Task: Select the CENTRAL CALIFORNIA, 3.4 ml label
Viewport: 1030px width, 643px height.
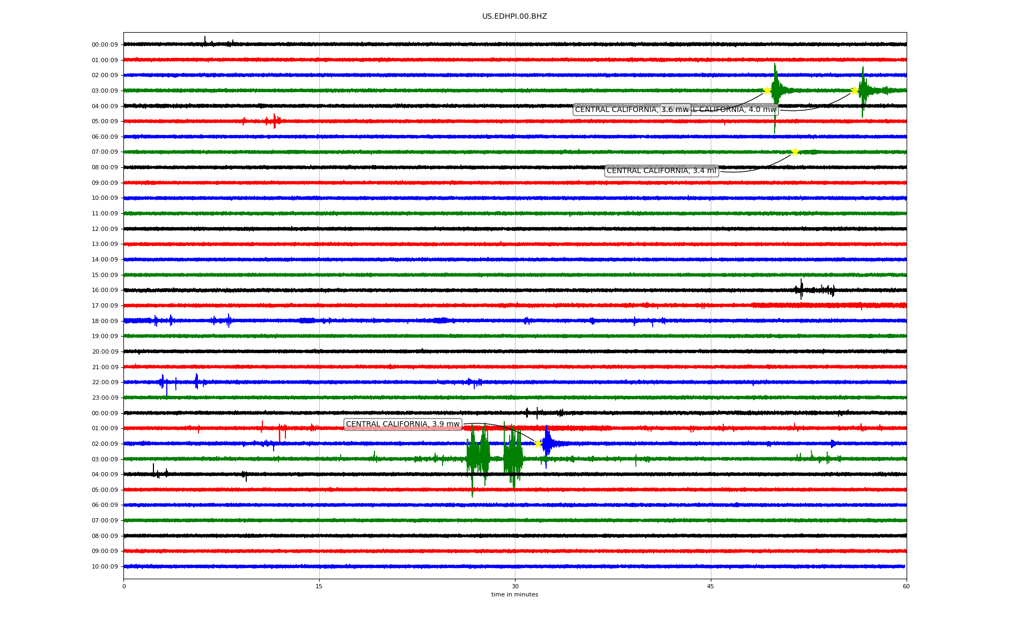Action: [661, 171]
